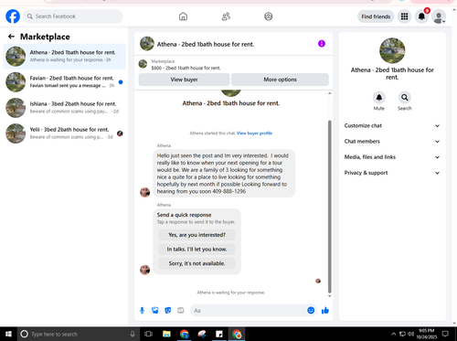Viewport: 457px width, 341px height.
Task: Click the Search Facebook field
Action: 73,16
